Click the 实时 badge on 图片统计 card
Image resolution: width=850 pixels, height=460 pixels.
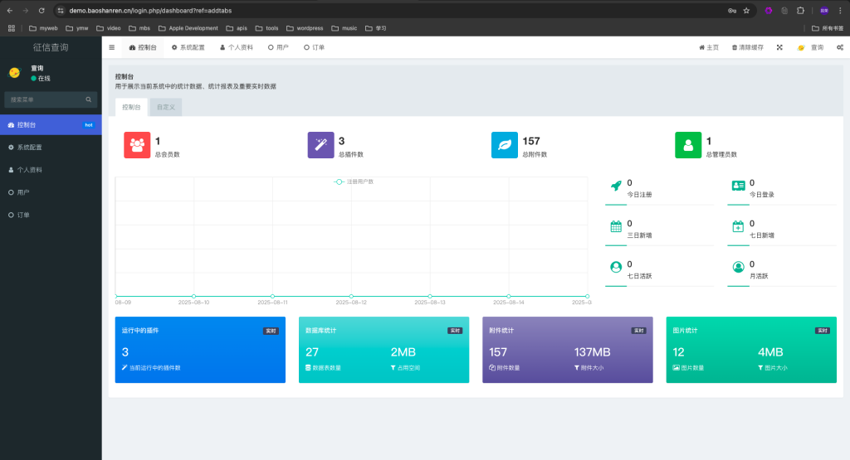click(823, 331)
